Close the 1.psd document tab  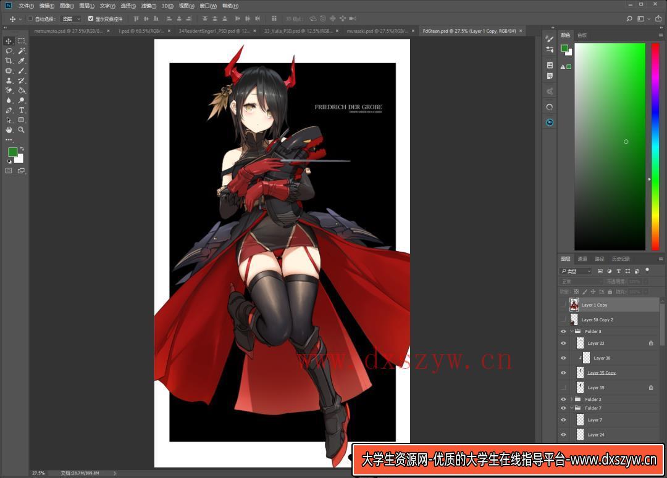[x=169, y=31]
